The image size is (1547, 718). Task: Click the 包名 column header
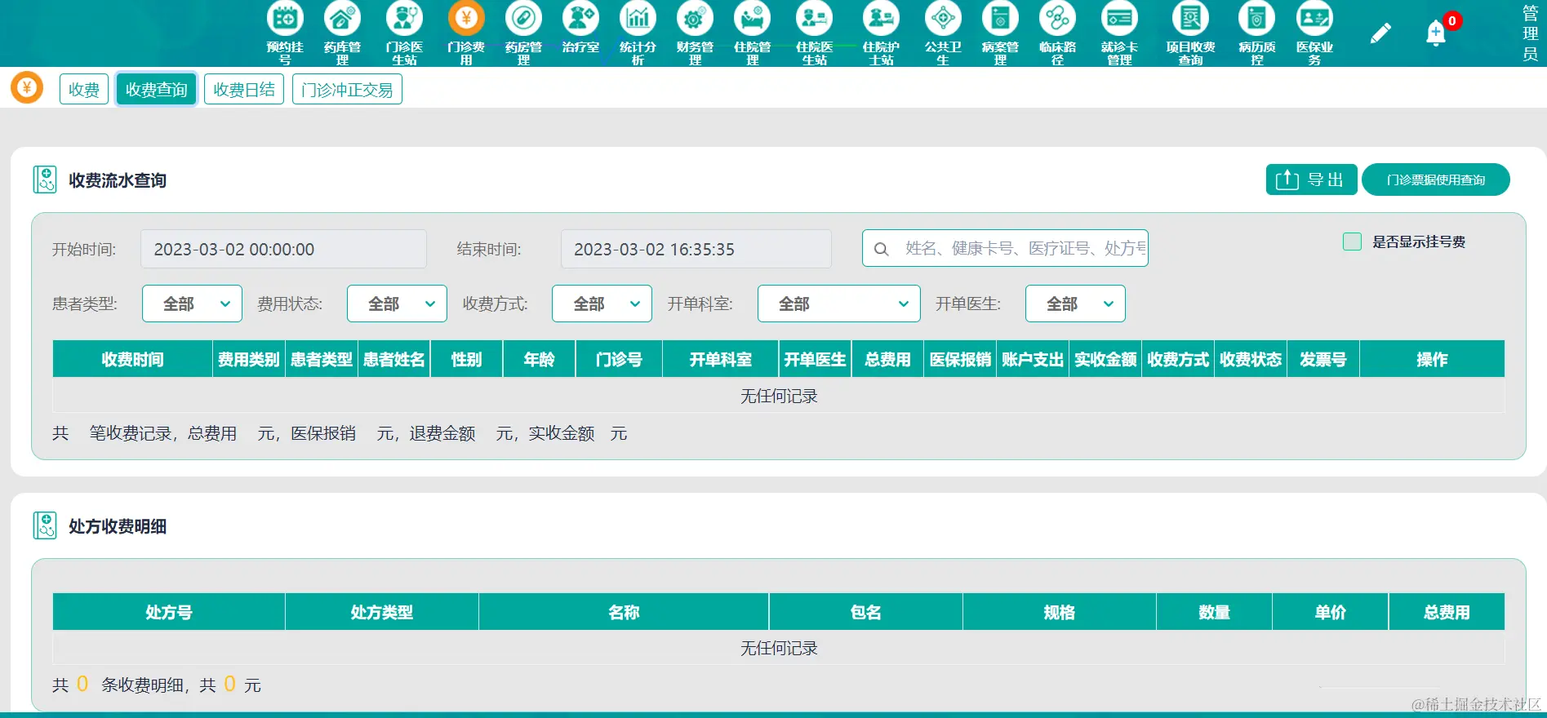(865, 612)
